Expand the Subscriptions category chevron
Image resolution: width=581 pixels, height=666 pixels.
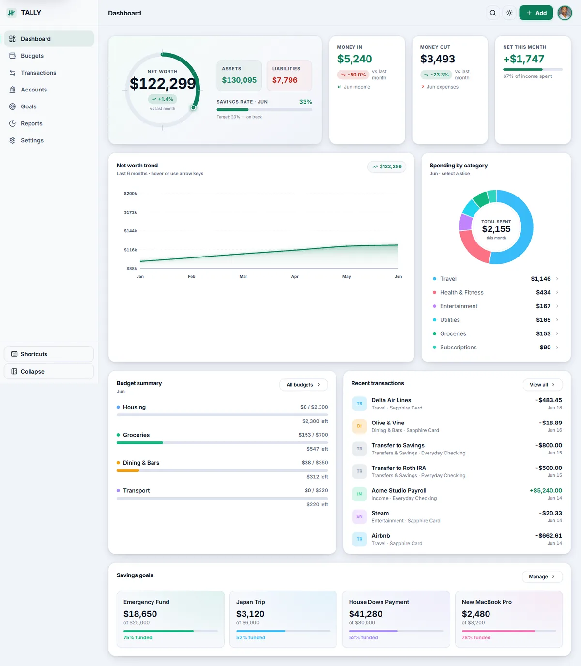pos(557,348)
